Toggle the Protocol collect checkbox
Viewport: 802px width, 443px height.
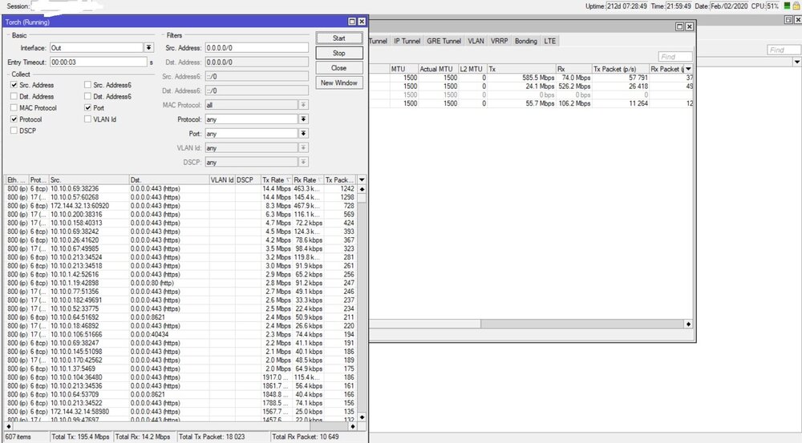coord(14,119)
